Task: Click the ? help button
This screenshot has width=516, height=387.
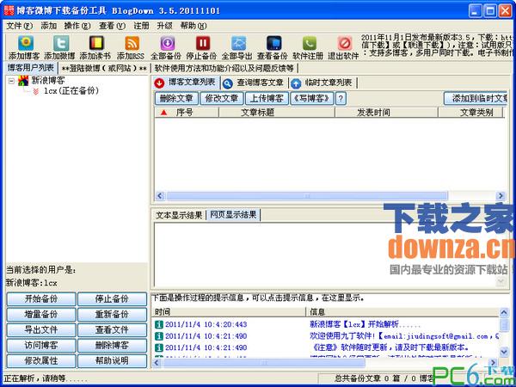Action: (x=341, y=98)
